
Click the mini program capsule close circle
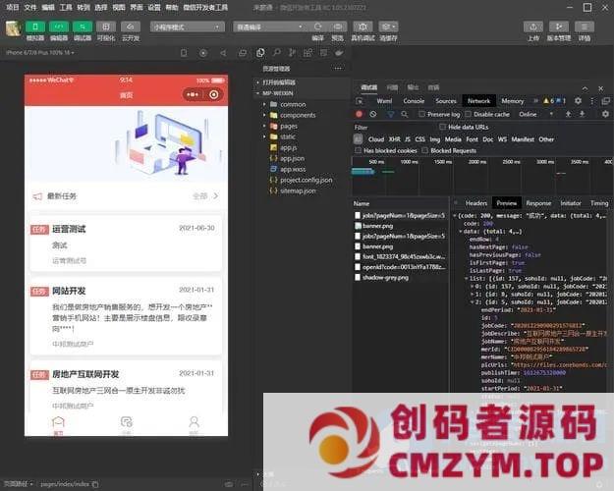(x=214, y=94)
